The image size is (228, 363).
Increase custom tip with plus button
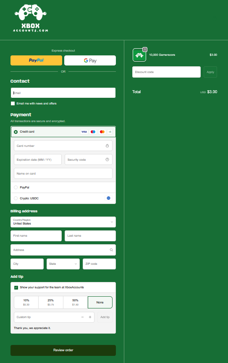[90, 317]
